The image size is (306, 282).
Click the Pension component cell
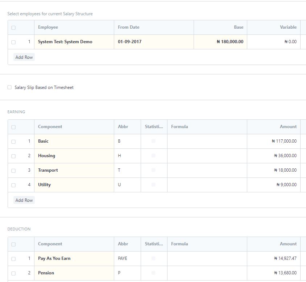pyautogui.click(x=74, y=273)
